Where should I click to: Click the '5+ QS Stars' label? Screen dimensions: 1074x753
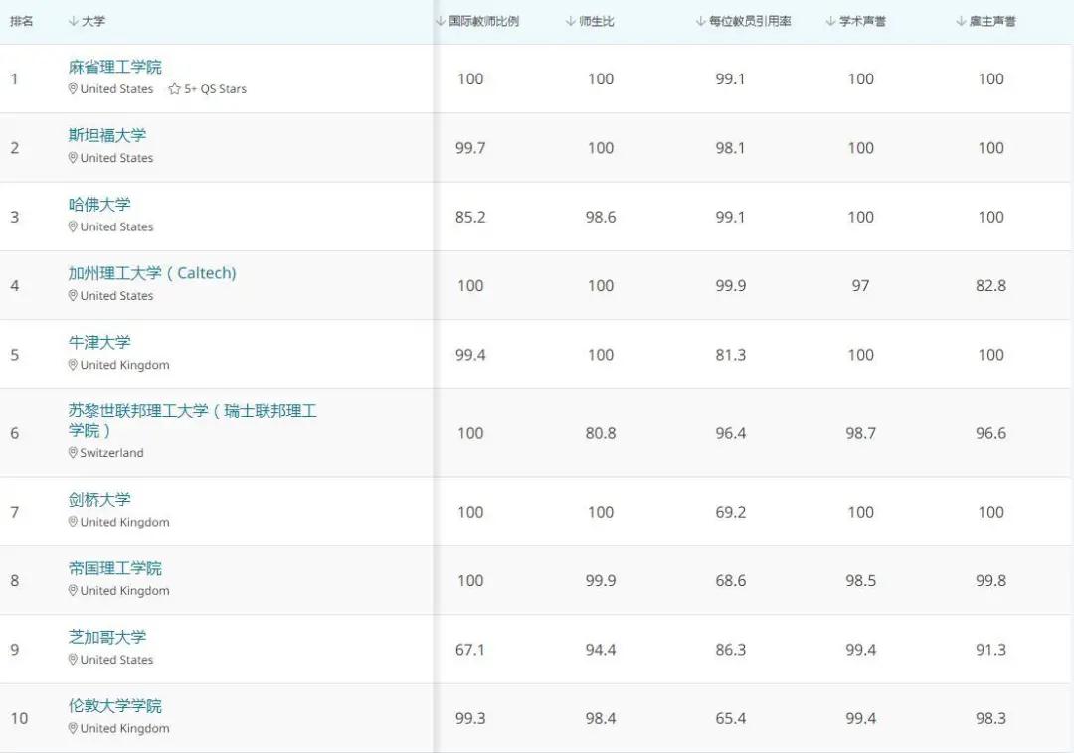click(x=215, y=89)
